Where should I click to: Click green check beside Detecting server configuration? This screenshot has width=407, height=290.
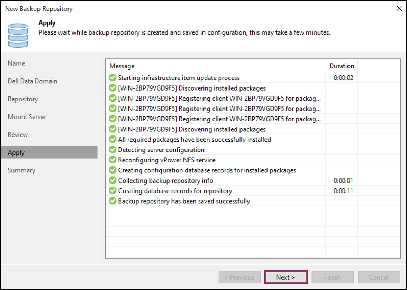(112, 150)
